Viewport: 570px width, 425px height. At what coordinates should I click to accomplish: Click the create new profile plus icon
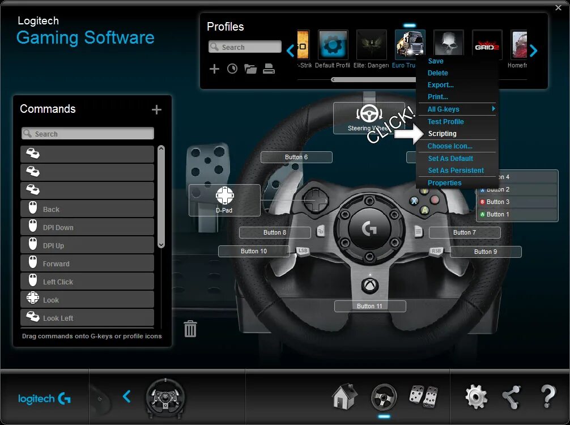215,69
